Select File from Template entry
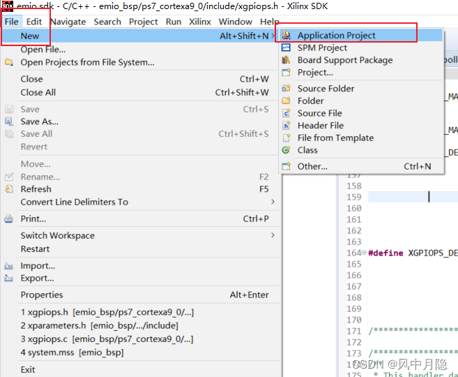Viewport: 458px width, 377px height. (x=361, y=138)
